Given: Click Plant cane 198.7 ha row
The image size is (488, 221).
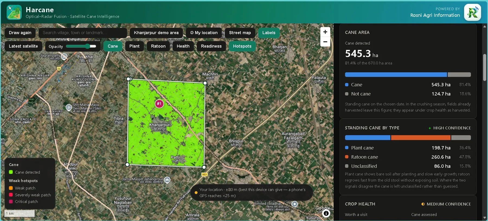Looking at the screenshot, I should point(408,148).
